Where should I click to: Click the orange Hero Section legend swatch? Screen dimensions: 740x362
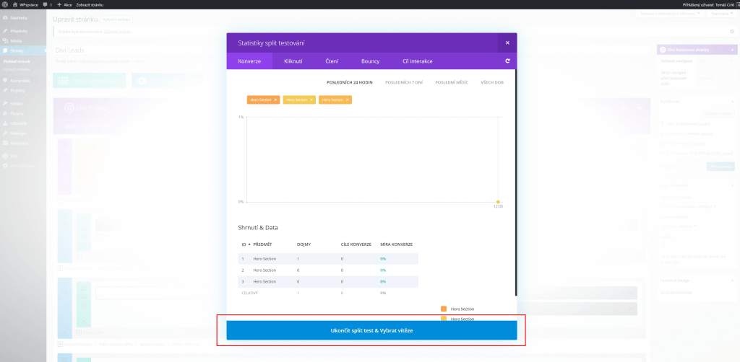pyautogui.click(x=443, y=309)
